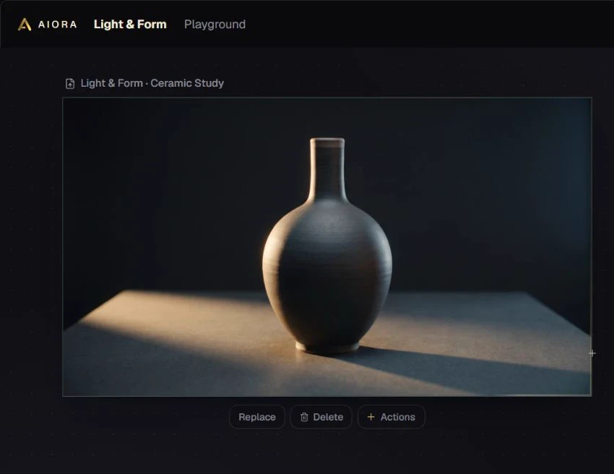This screenshot has height=474, width=614.
Task: Select the Light & Form · Ceramic Study title
Action: 152,83
